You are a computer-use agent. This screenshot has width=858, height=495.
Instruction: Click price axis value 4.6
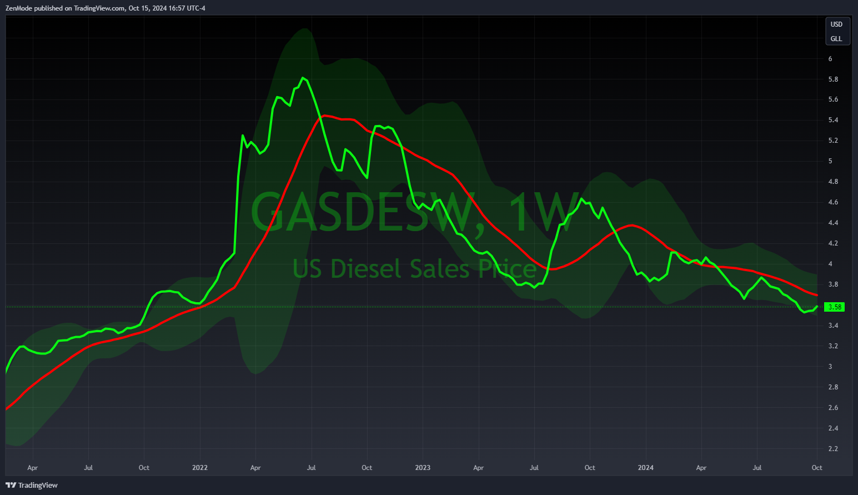[x=833, y=203]
